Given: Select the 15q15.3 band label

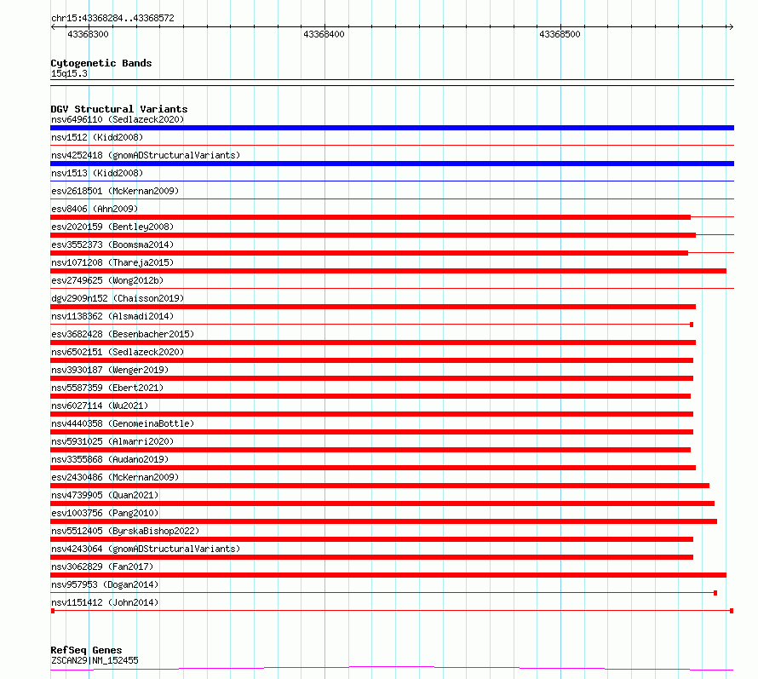Looking at the screenshot, I should pyautogui.click(x=69, y=73).
